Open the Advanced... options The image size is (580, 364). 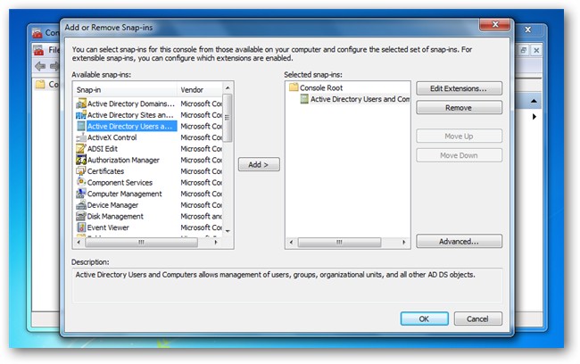coord(459,242)
